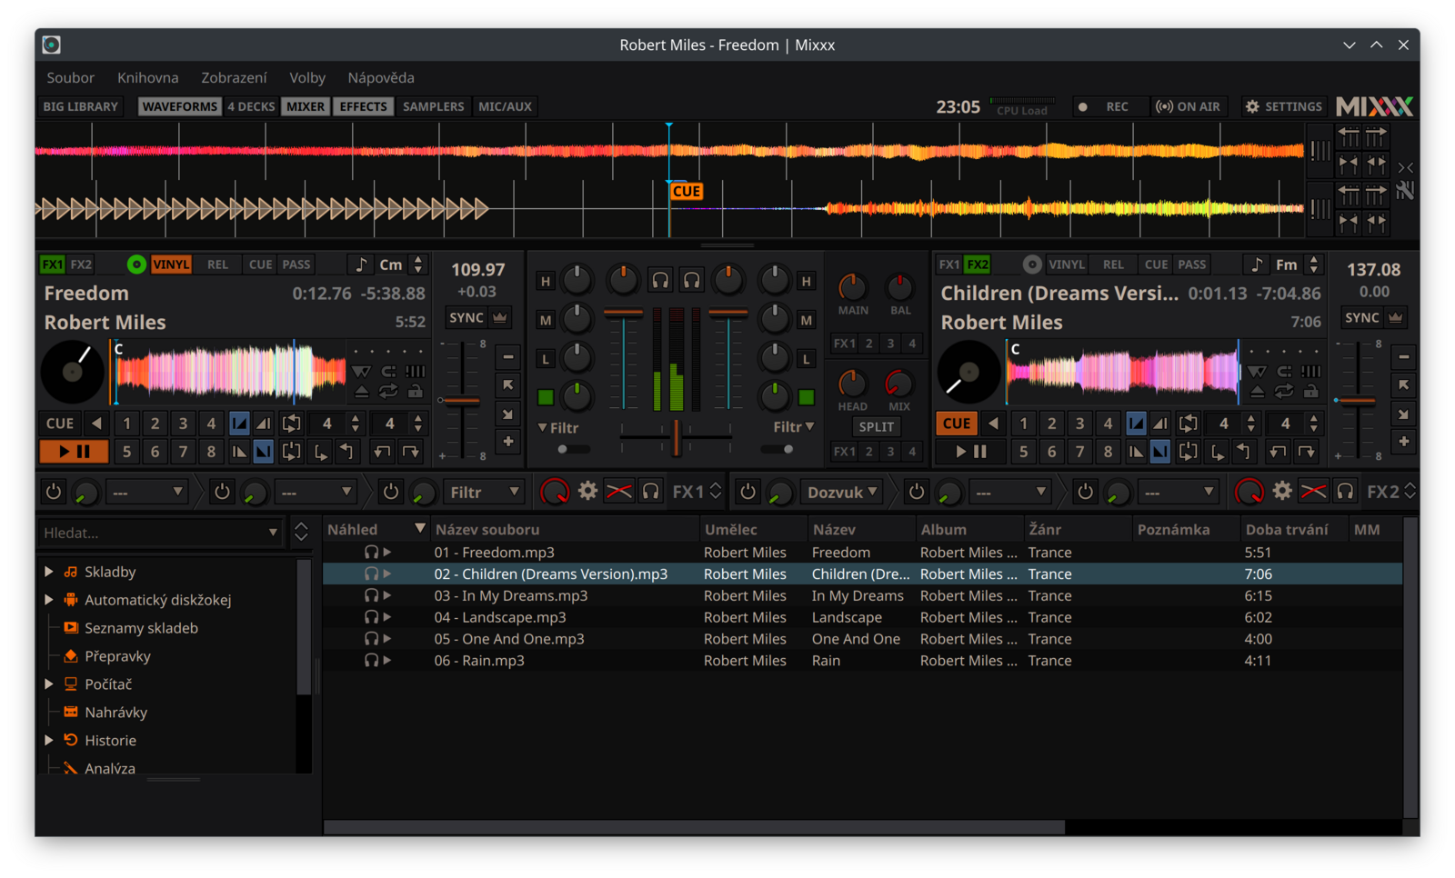Click deck 1 pitch fader

[x=463, y=400]
